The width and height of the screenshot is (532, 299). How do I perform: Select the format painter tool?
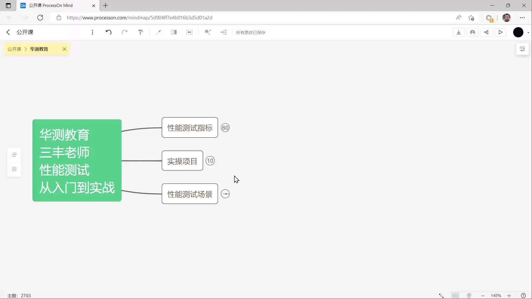tap(141, 32)
